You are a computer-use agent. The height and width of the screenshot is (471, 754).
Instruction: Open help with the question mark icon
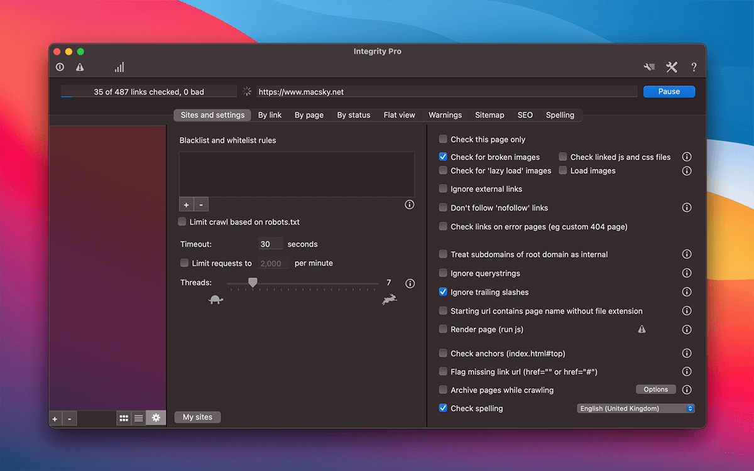(694, 67)
